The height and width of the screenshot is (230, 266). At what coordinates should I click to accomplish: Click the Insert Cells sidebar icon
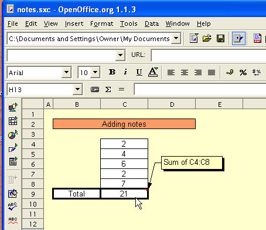[x=13, y=121]
